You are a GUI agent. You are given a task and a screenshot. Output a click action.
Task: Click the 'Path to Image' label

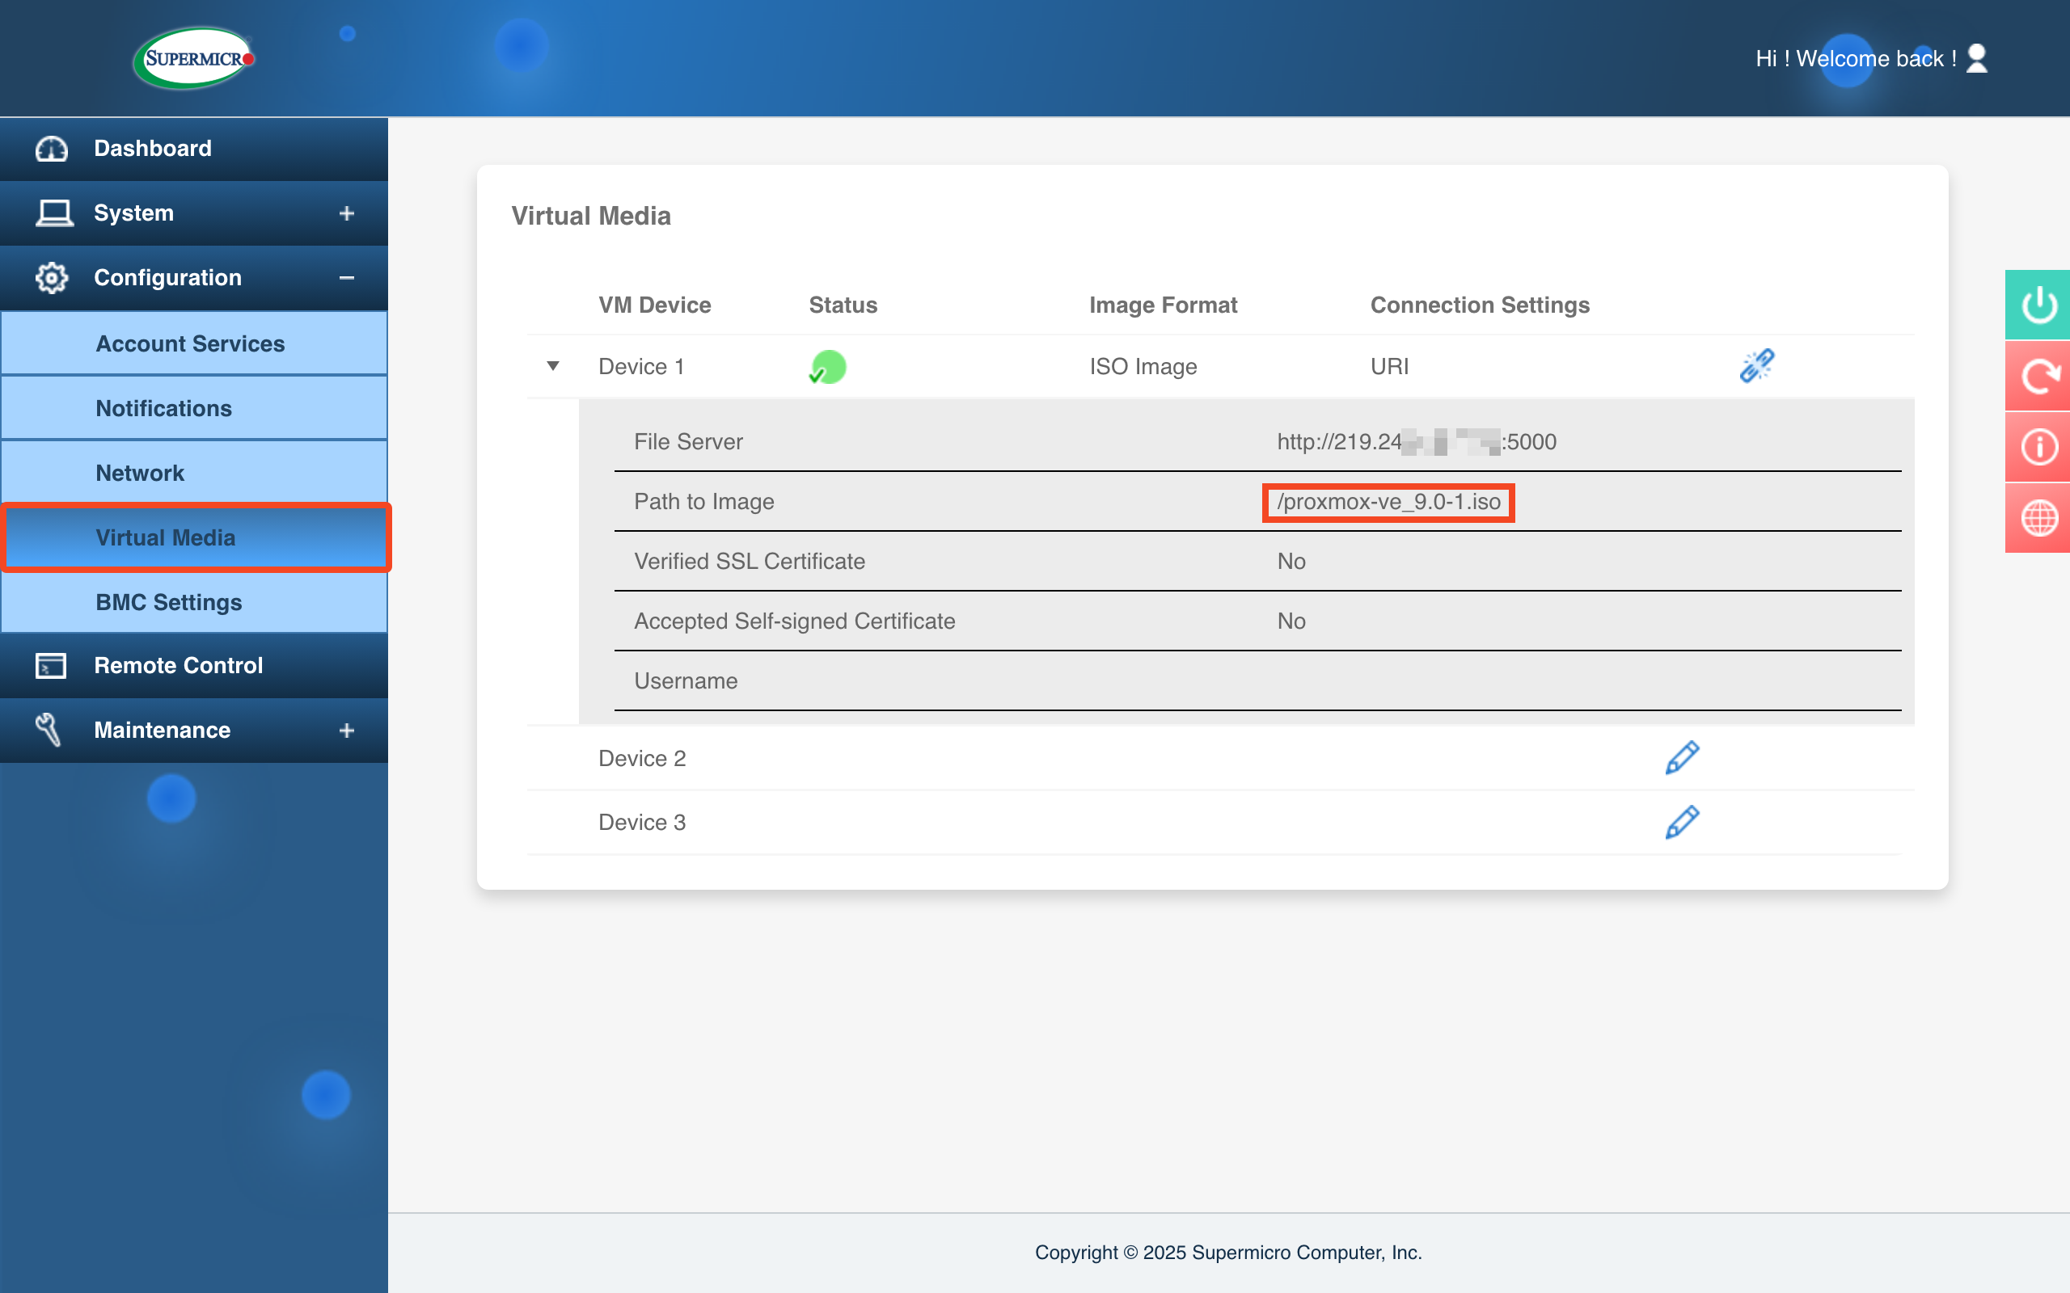click(704, 502)
